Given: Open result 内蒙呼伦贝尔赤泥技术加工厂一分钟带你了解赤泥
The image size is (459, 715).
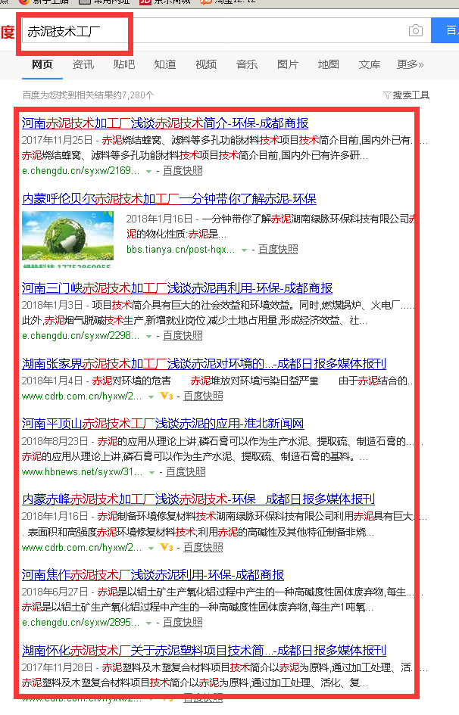Looking at the screenshot, I should [x=169, y=199].
